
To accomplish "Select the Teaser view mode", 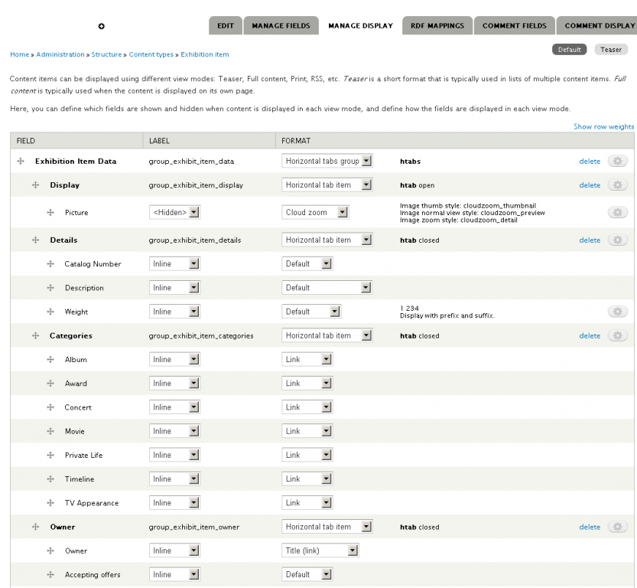I will click(x=609, y=50).
